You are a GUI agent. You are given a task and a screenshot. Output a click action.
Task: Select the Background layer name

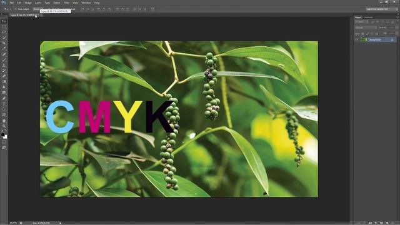pyautogui.click(x=375, y=40)
